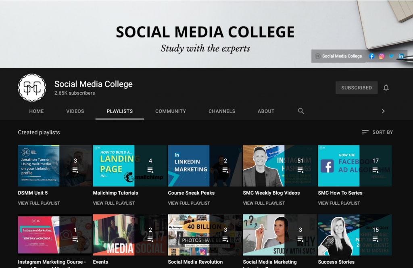413x268 pixels.
Task: Open the Mailchimp Tutorials landing page thumbnail
Action: click(130, 166)
